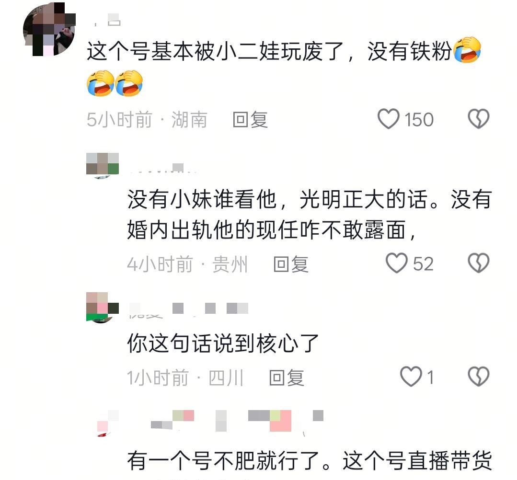The height and width of the screenshot is (480, 517).
Task: Tap the reply text 没有小妹谁看他
Action: [x=202, y=199]
